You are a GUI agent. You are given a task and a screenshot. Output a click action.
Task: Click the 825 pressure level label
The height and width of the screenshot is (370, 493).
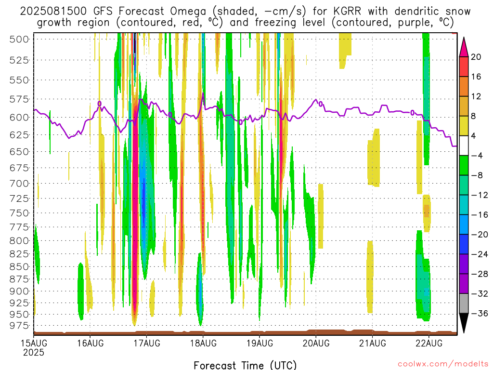coord(19,254)
